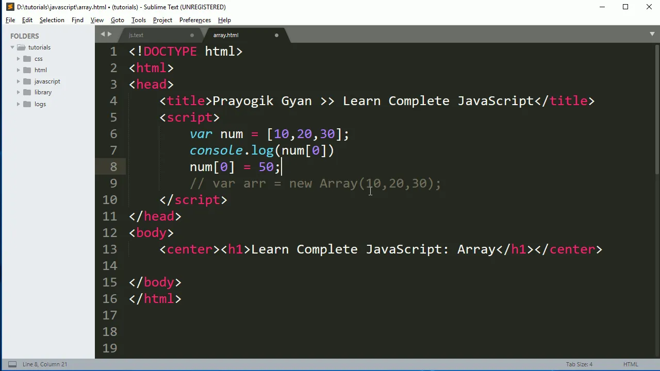Open the tab list dropdown arrow
This screenshot has height=371, width=660.
click(652, 35)
